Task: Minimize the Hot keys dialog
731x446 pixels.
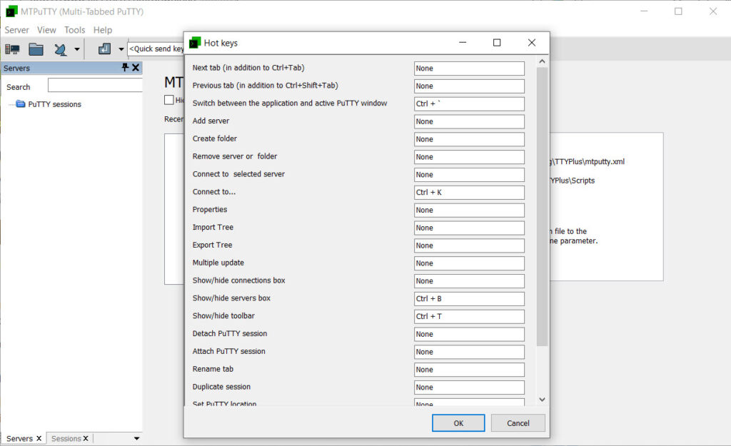Action: pyautogui.click(x=463, y=42)
